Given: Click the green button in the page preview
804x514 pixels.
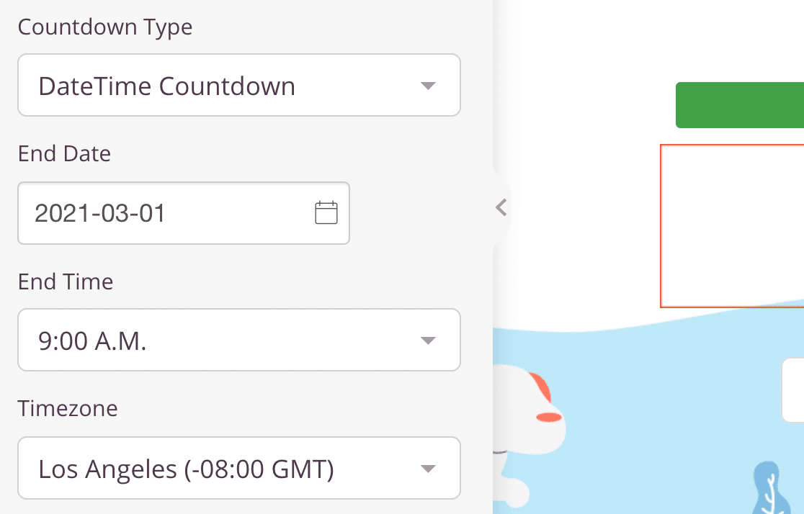Looking at the screenshot, I should coord(740,105).
